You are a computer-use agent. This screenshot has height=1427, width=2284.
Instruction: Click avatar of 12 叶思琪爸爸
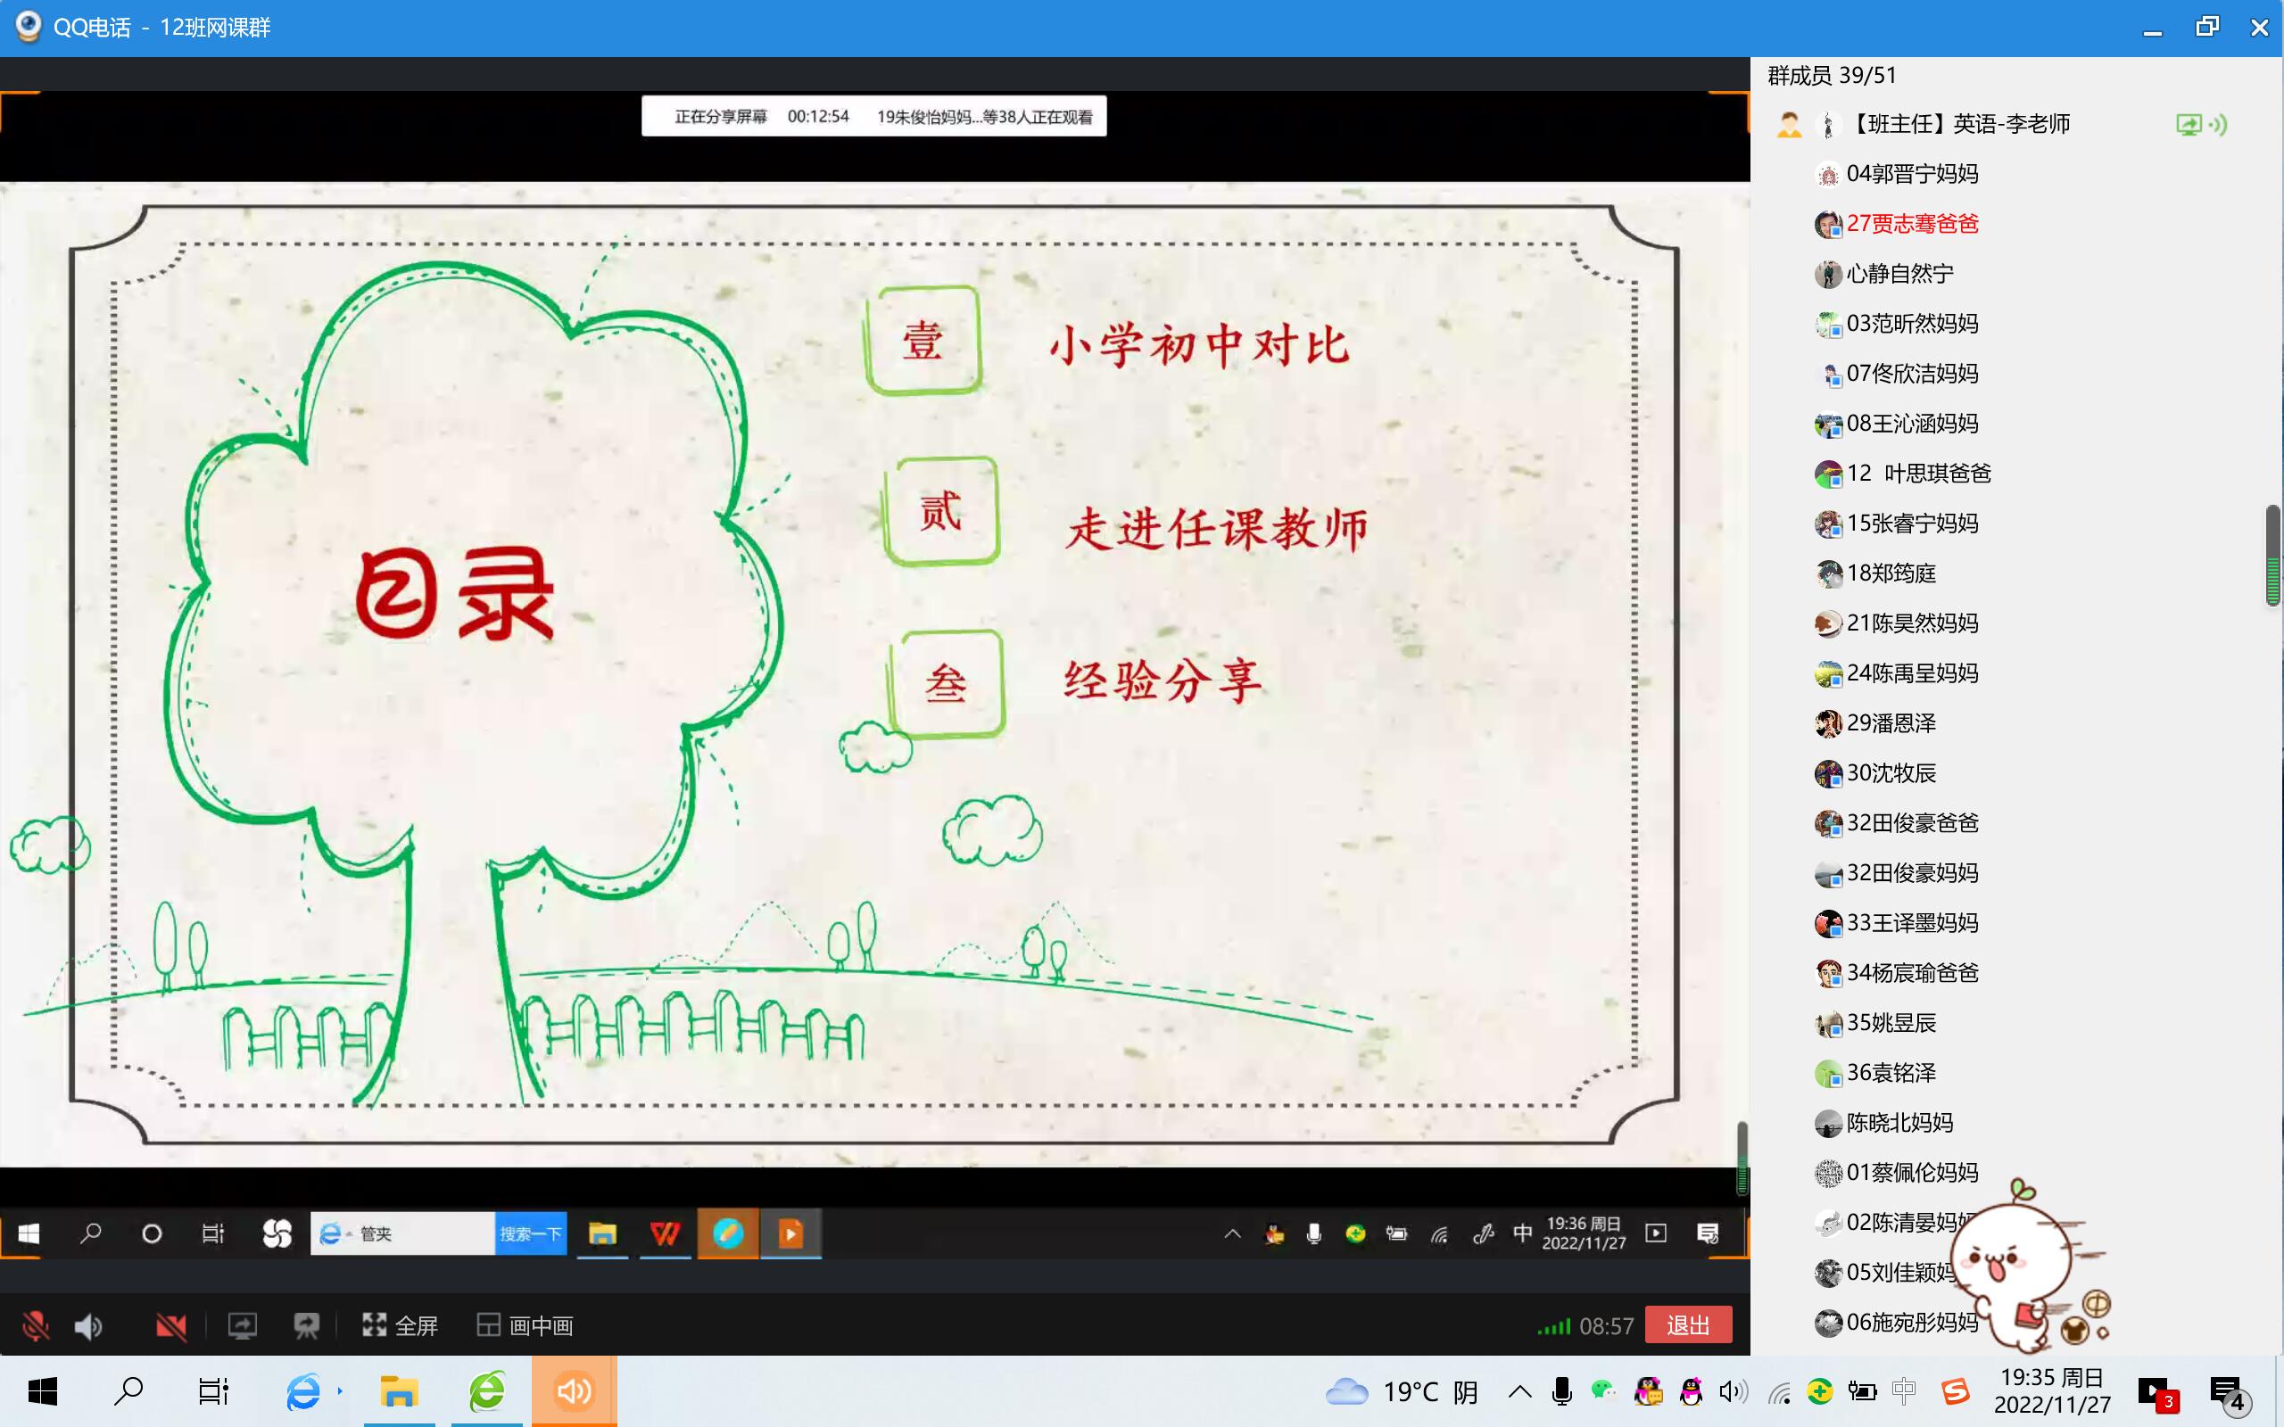click(1828, 474)
